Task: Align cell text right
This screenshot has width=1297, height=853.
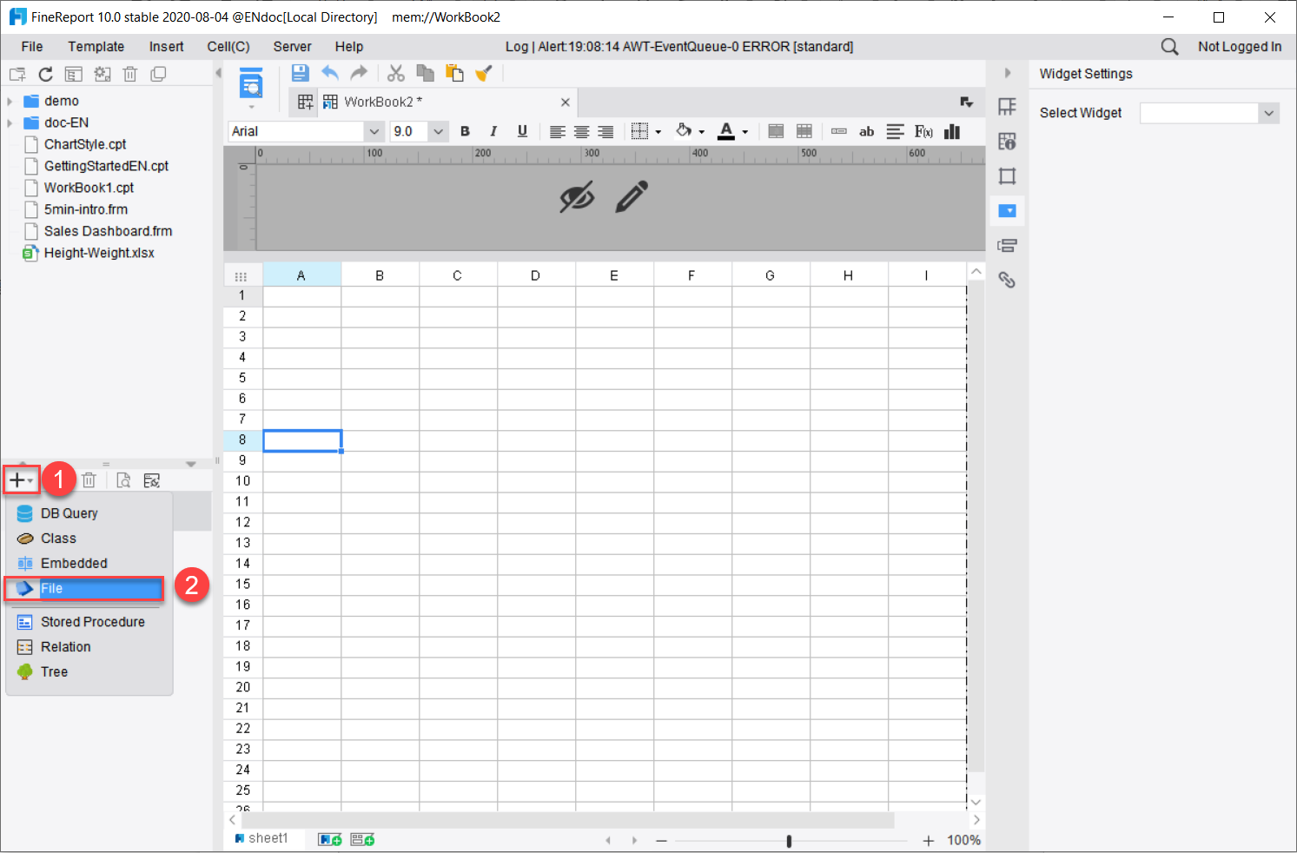Action: [605, 131]
